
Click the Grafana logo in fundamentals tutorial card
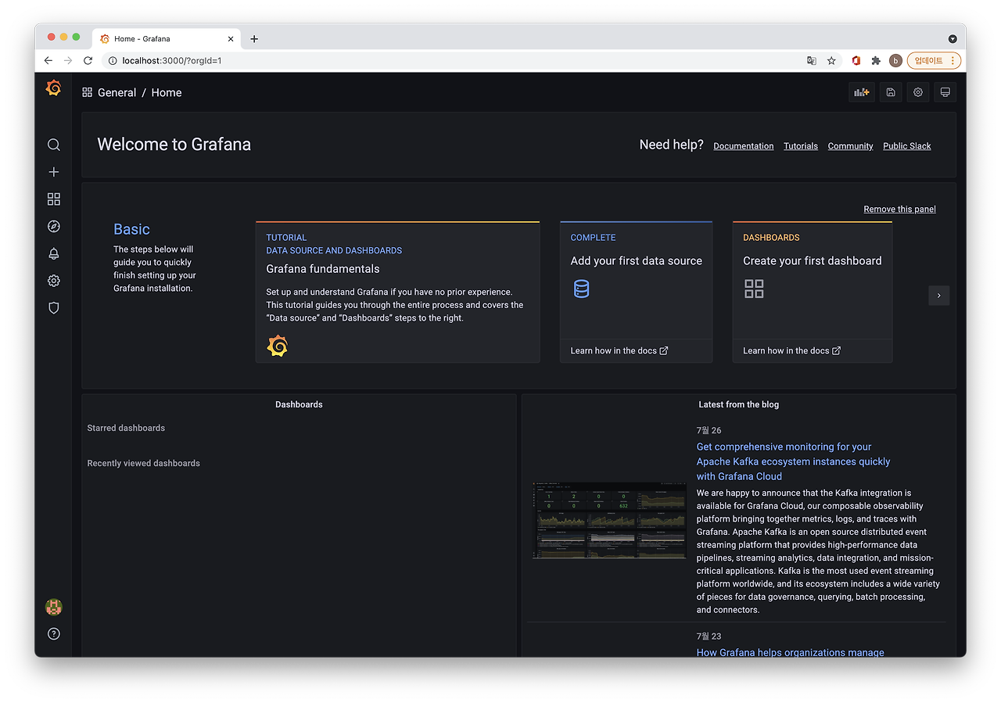tap(278, 346)
